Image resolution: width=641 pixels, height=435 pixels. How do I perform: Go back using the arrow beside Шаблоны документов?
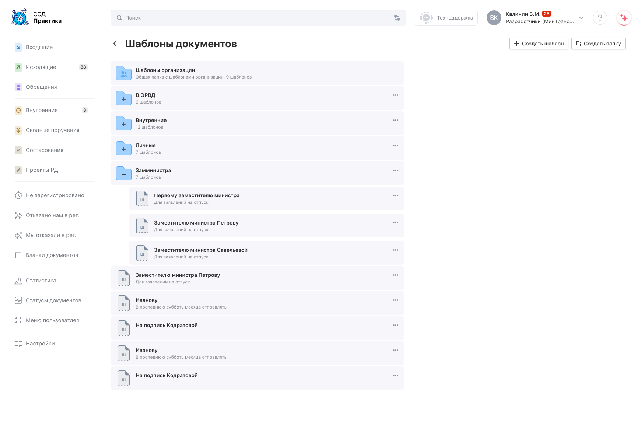pos(115,43)
